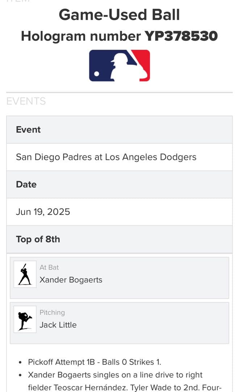Click the pitcher silhouette icon
The height and width of the screenshot is (392, 239).
(x=25, y=319)
